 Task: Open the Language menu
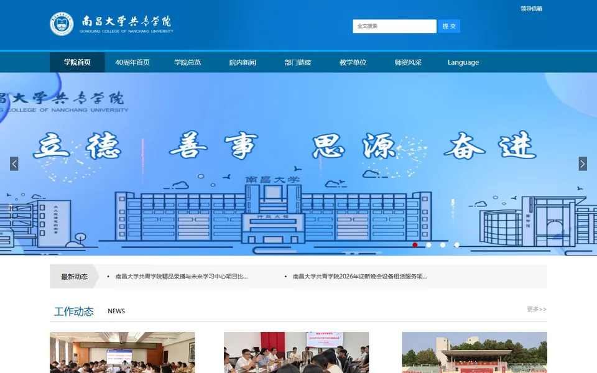(463, 62)
